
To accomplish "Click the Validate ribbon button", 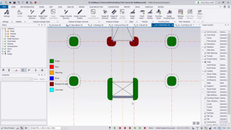I will (19, 13).
